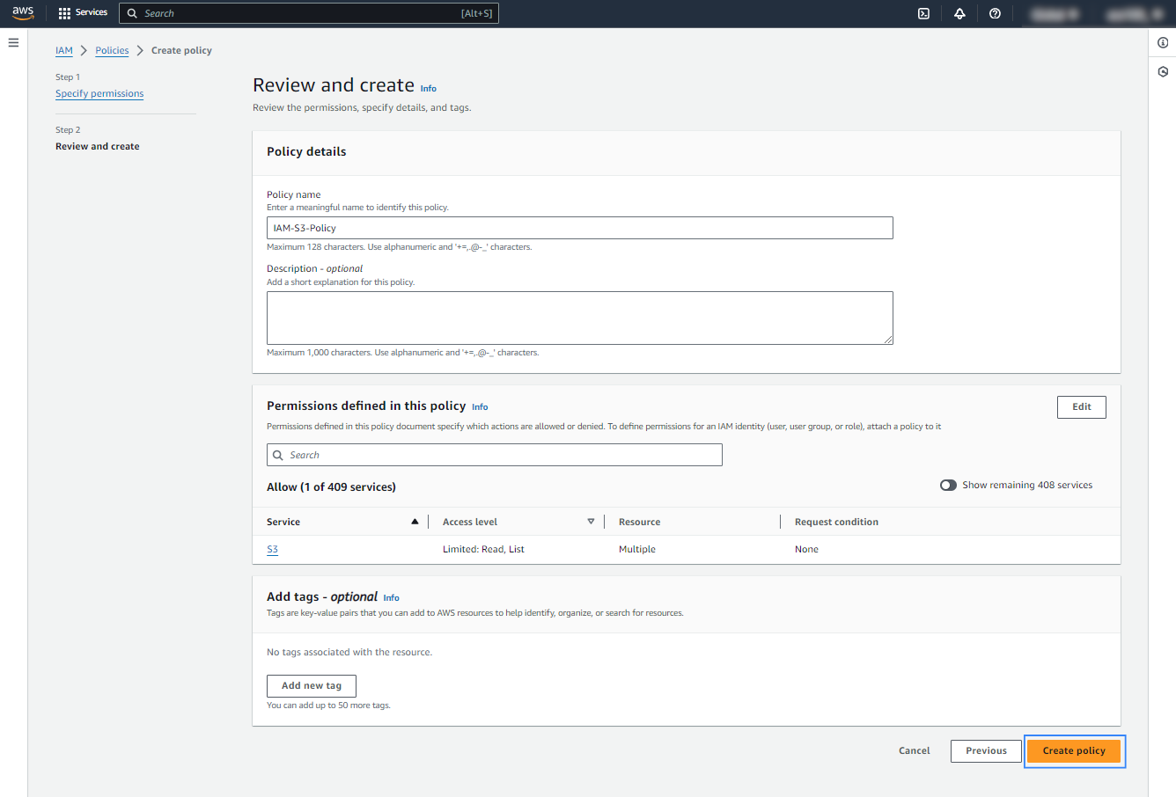
Task: Click the Previous button
Action: tap(986, 750)
